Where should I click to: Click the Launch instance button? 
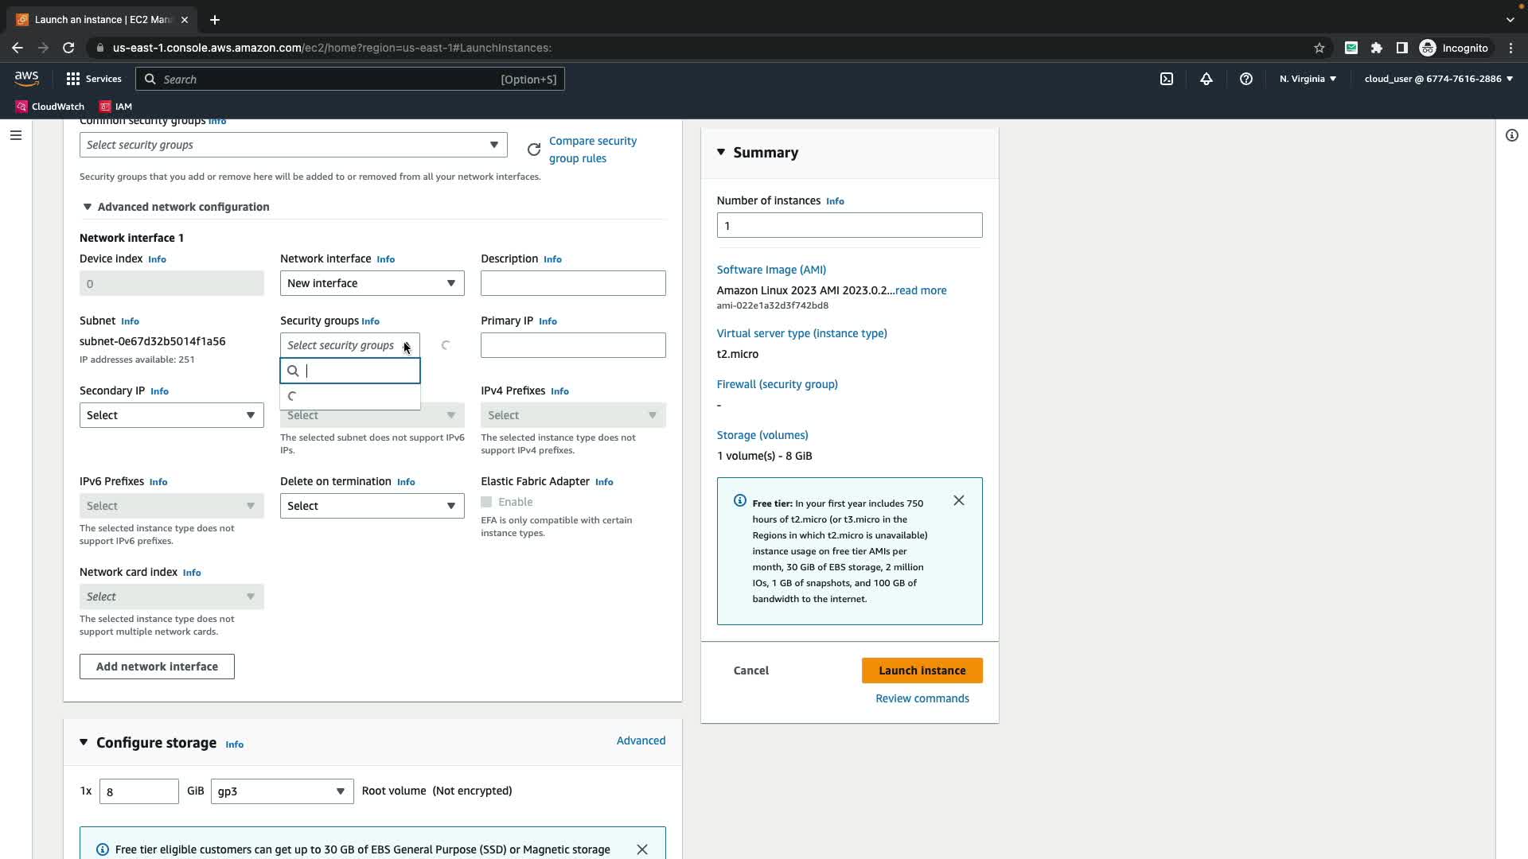(x=922, y=670)
